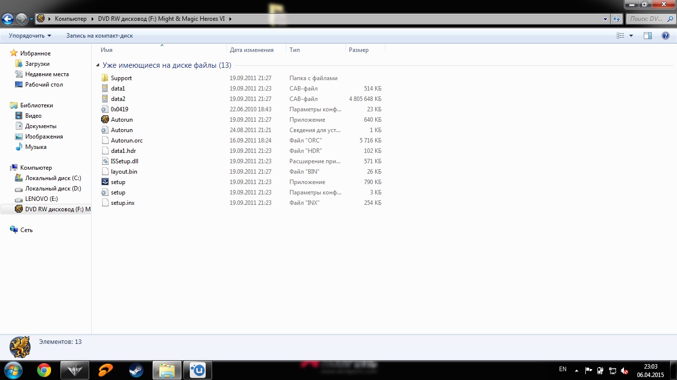This screenshot has height=380, width=677.
Task: Select the 0x0419 config file icon
Action: click(x=105, y=109)
